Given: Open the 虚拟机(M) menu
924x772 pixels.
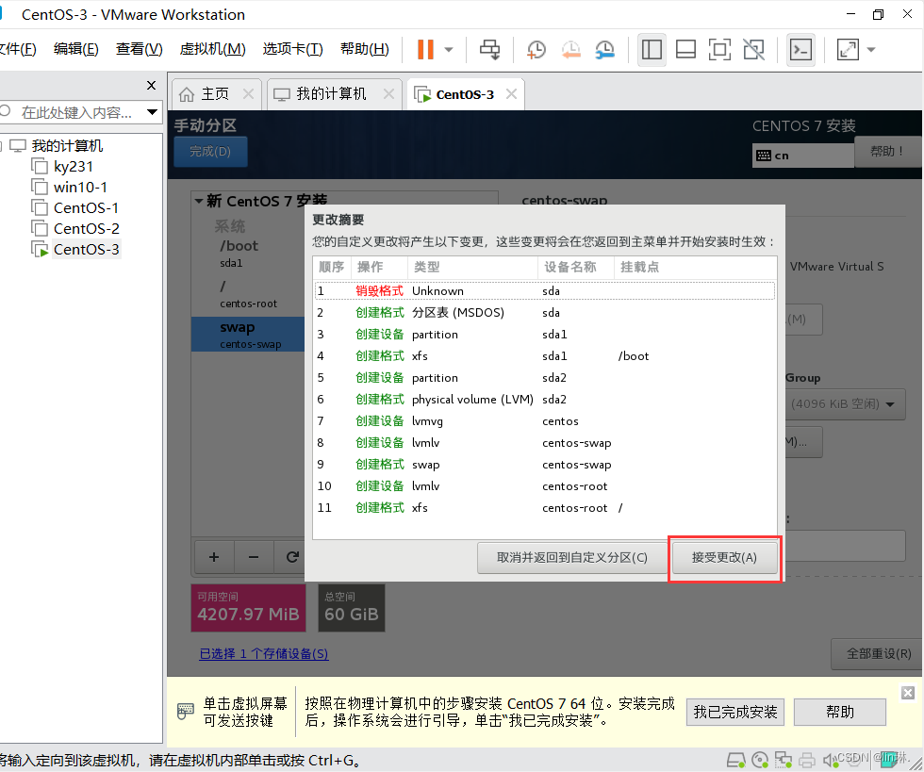Looking at the screenshot, I should (x=212, y=49).
